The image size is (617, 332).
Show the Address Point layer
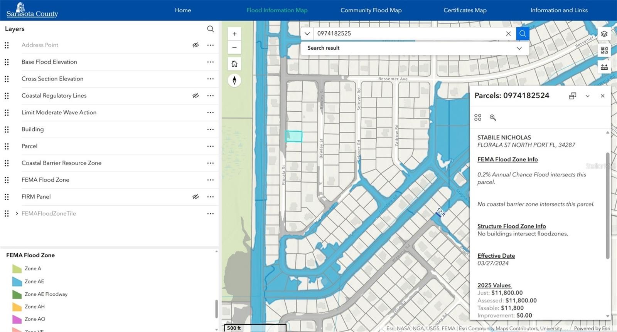[x=196, y=45]
